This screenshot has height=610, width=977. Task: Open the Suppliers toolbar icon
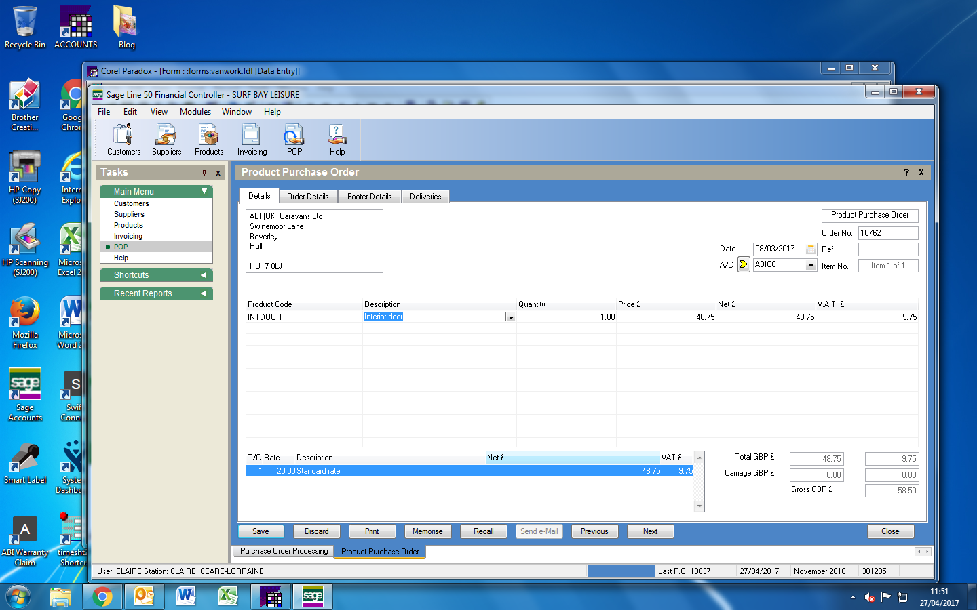tap(166, 139)
